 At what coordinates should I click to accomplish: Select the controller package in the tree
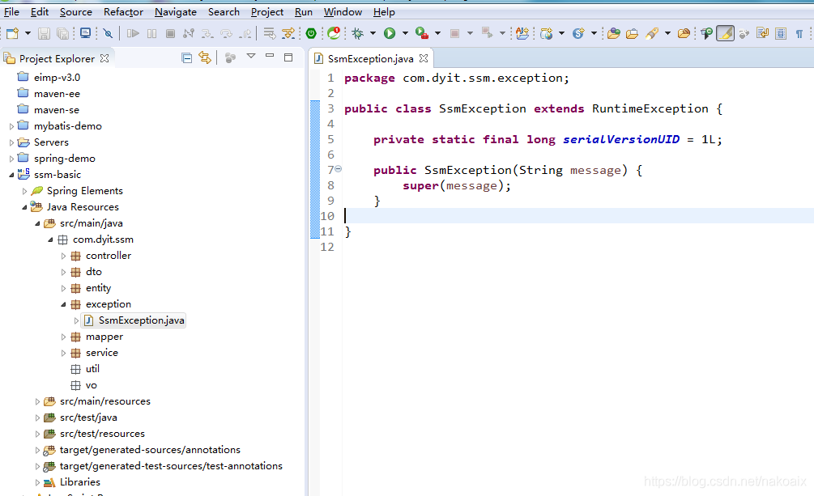click(108, 256)
